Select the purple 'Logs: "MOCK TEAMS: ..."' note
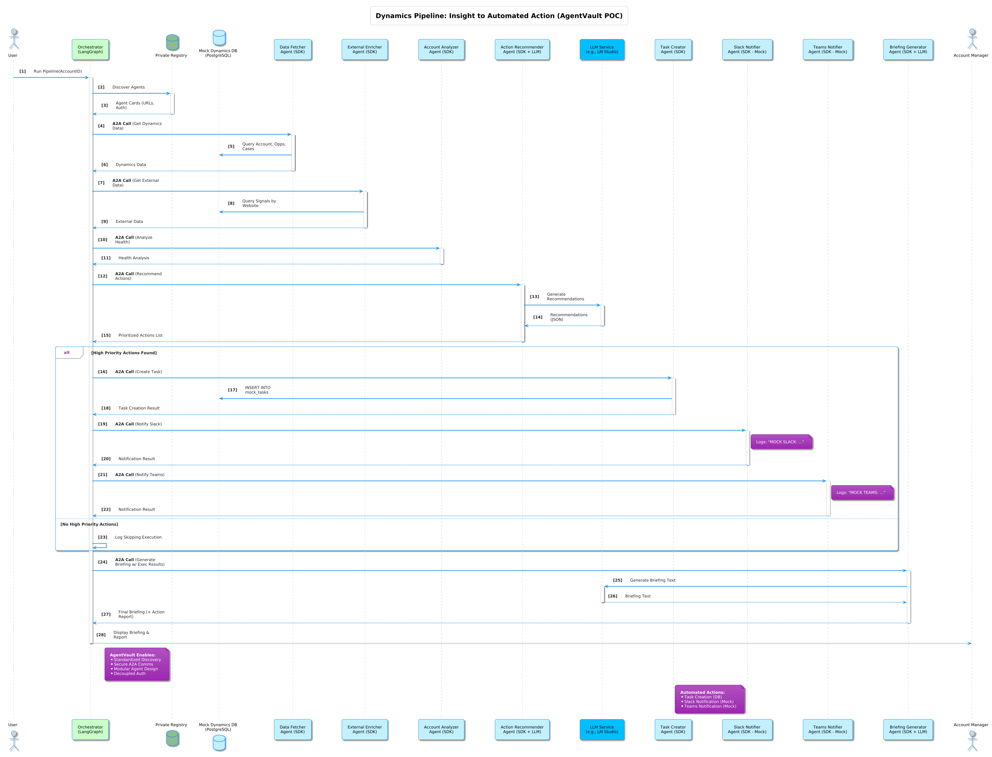This screenshot has height=757, width=992. tap(862, 492)
